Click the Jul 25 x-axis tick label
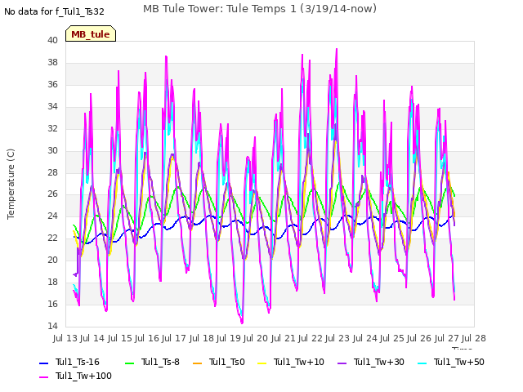The image size is (523, 392). [x=392, y=338]
